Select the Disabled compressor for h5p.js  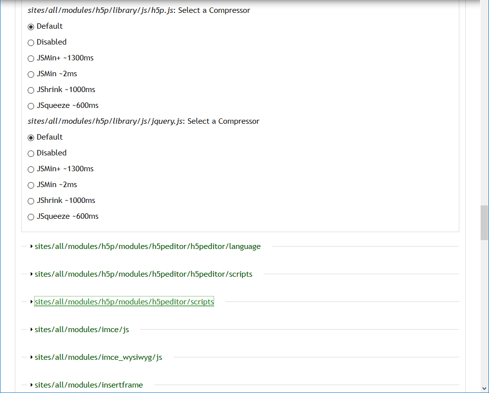[31, 43]
